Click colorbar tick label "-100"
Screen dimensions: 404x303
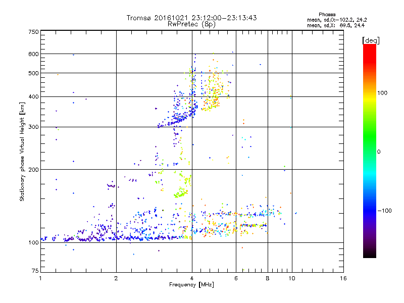click(x=384, y=211)
